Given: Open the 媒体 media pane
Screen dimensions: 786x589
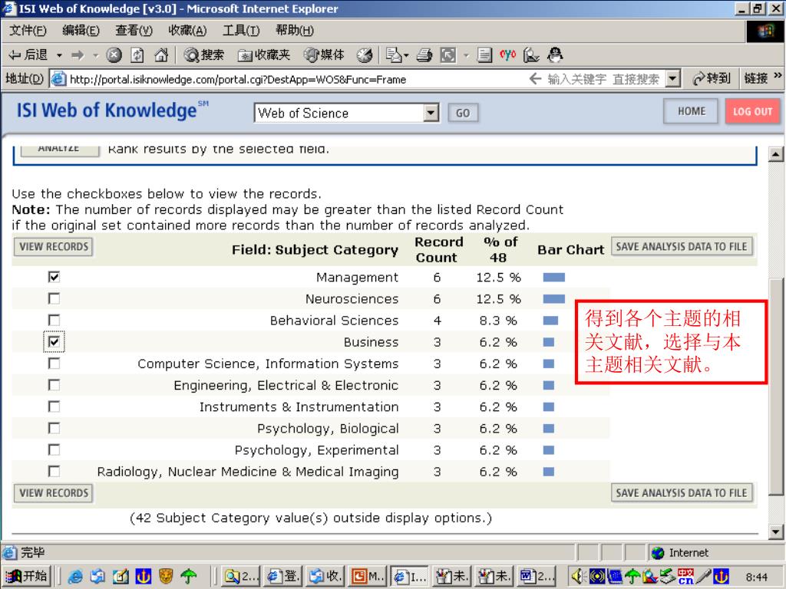Looking at the screenshot, I should coord(325,54).
